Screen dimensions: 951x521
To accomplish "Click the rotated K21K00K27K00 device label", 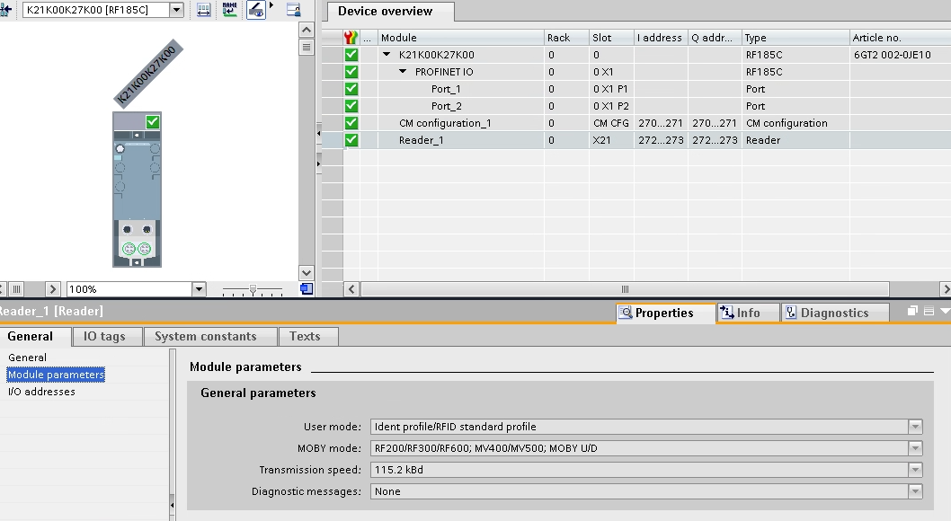I will [x=148, y=74].
